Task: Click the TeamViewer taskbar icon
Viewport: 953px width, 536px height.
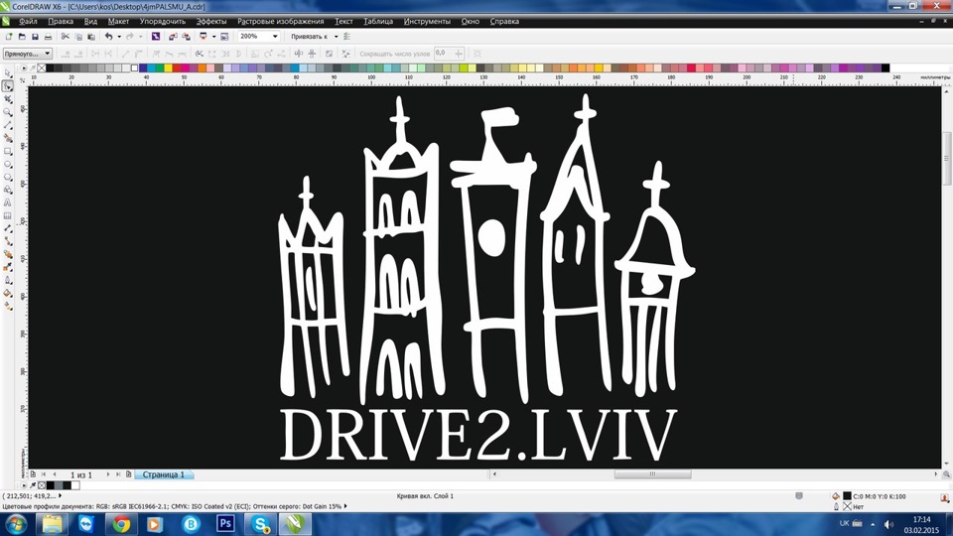Action: click(85, 523)
